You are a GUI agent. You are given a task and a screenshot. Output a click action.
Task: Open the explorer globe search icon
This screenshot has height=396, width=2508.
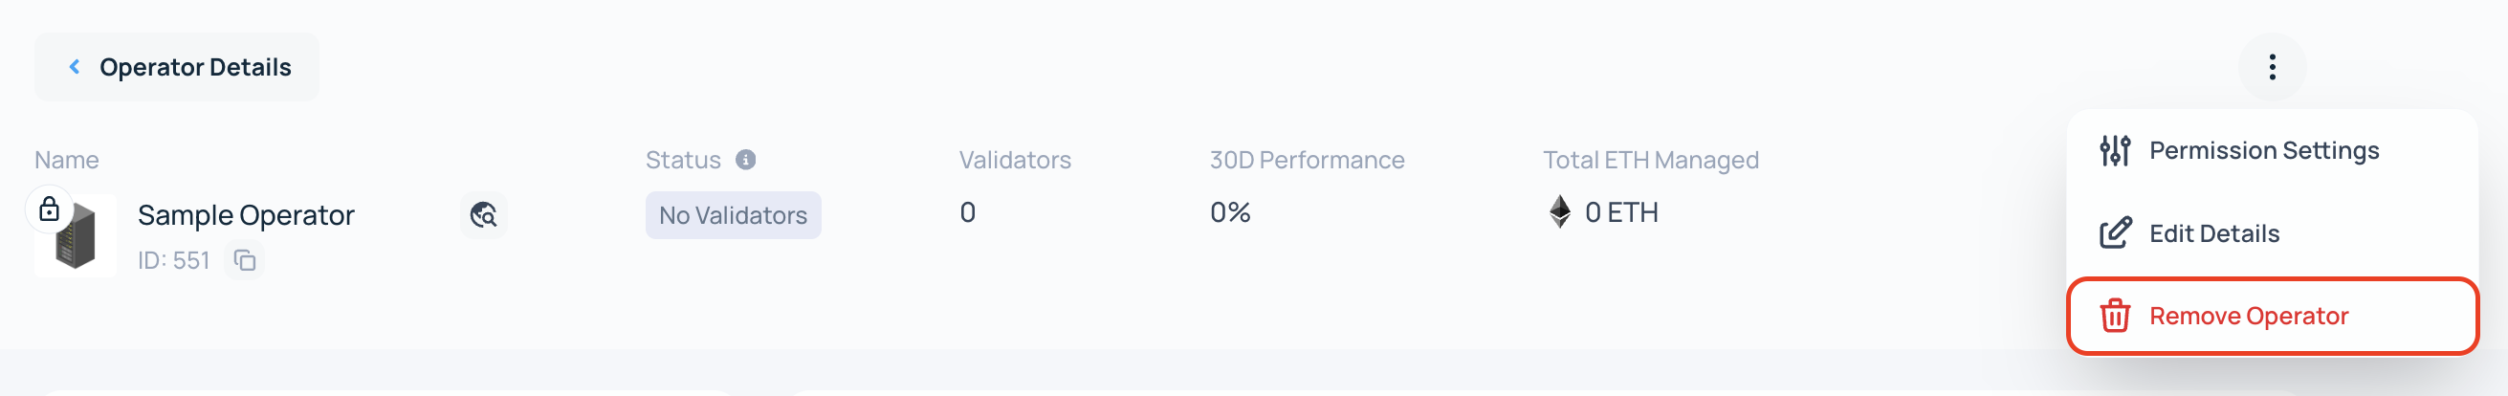coord(484,215)
